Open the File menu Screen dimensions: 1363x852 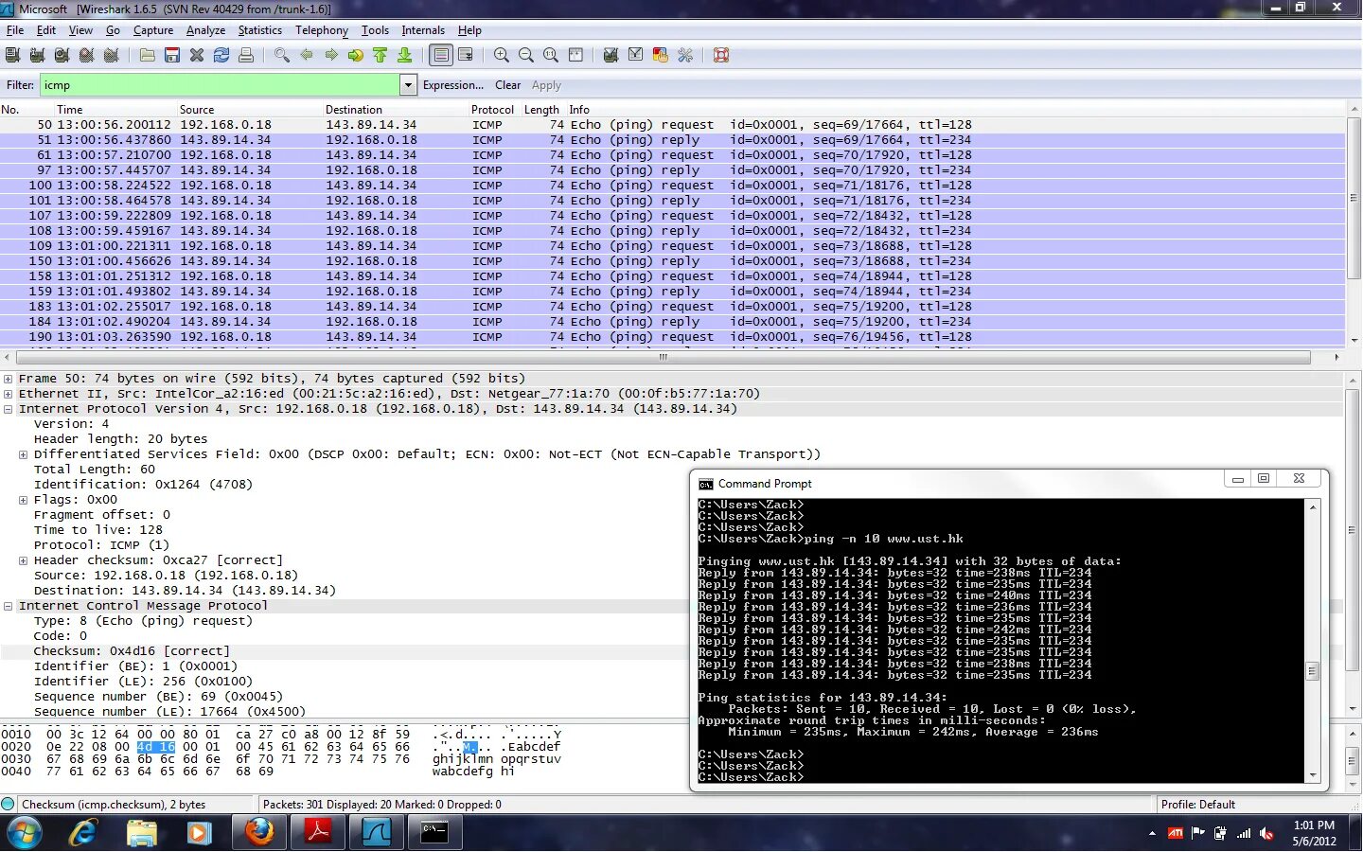[15, 30]
